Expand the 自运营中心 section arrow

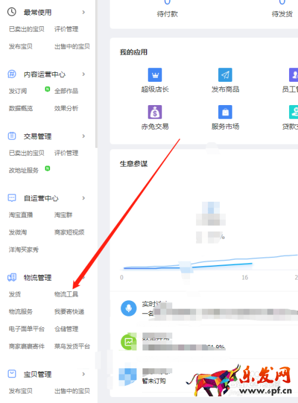(83, 198)
